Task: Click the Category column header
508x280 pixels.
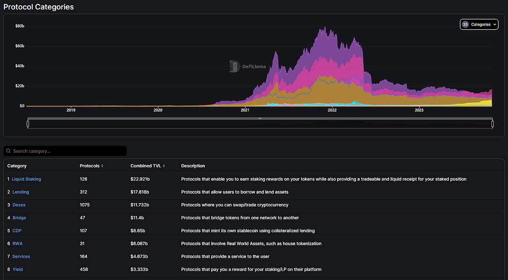Action: [17, 166]
